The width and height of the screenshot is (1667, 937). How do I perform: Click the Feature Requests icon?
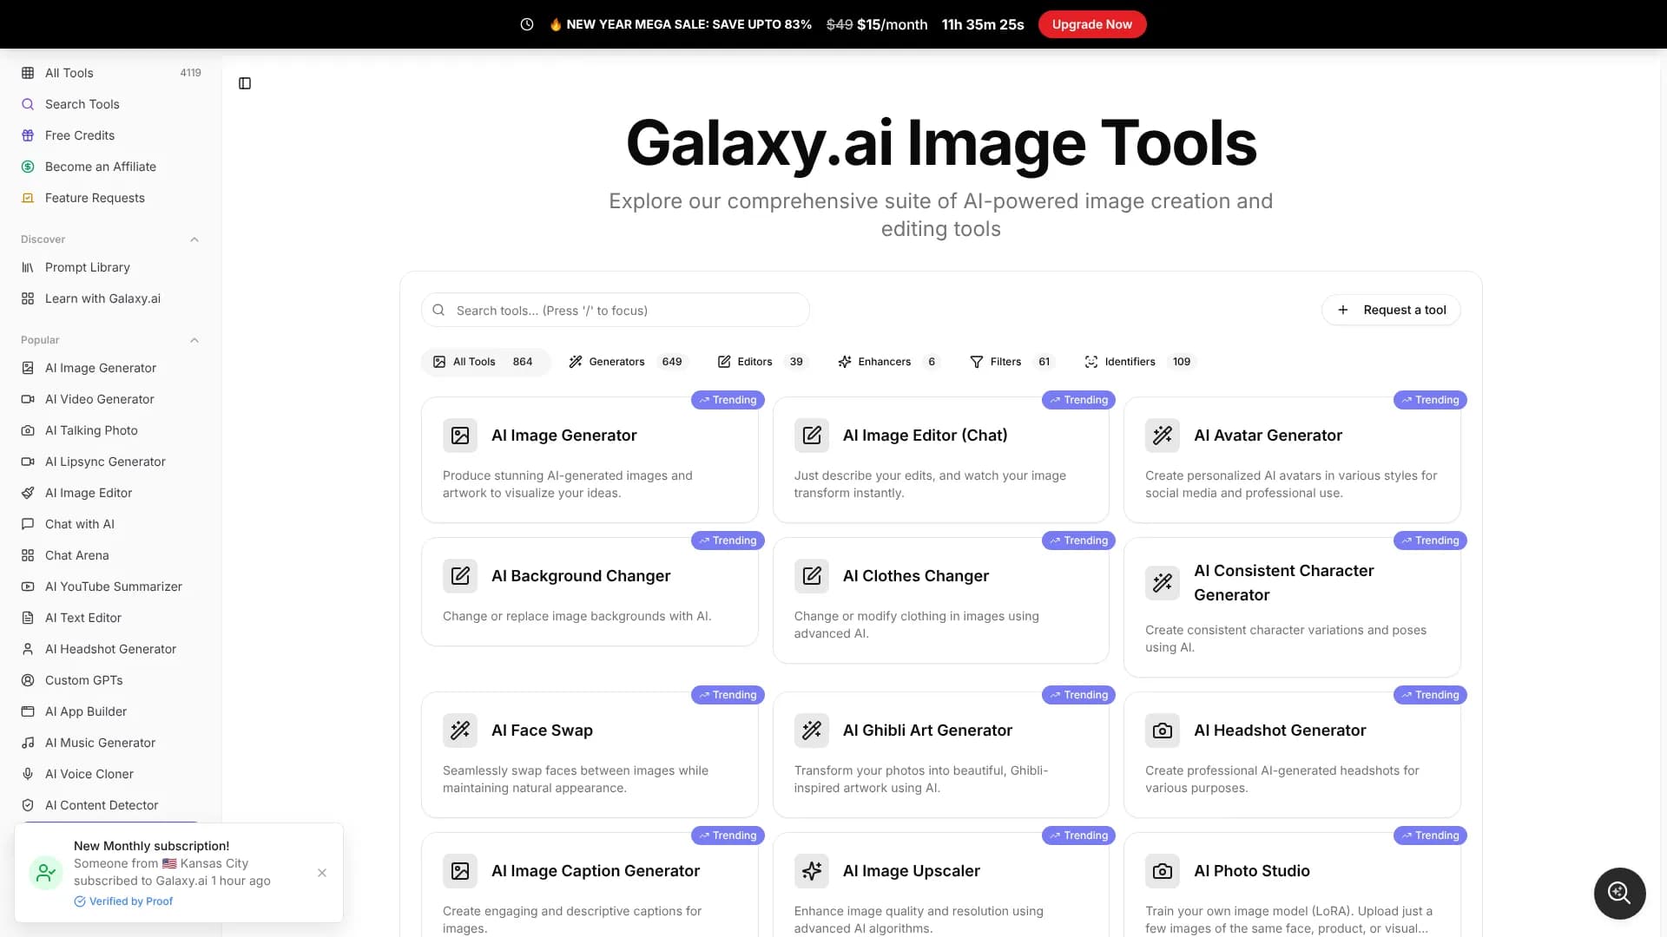point(28,198)
